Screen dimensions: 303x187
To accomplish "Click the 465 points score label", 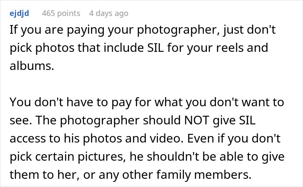I will click(x=61, y=13).
